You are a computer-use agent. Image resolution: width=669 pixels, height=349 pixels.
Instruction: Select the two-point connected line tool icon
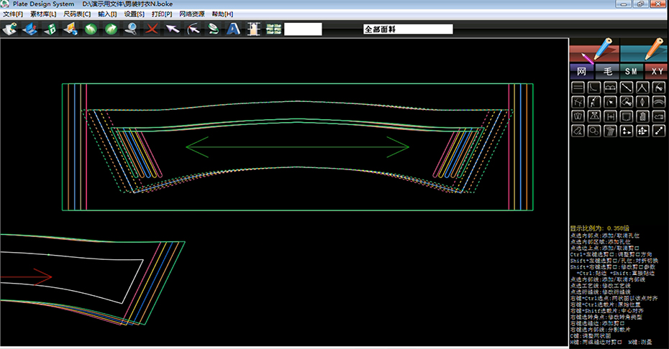[660, 131]
